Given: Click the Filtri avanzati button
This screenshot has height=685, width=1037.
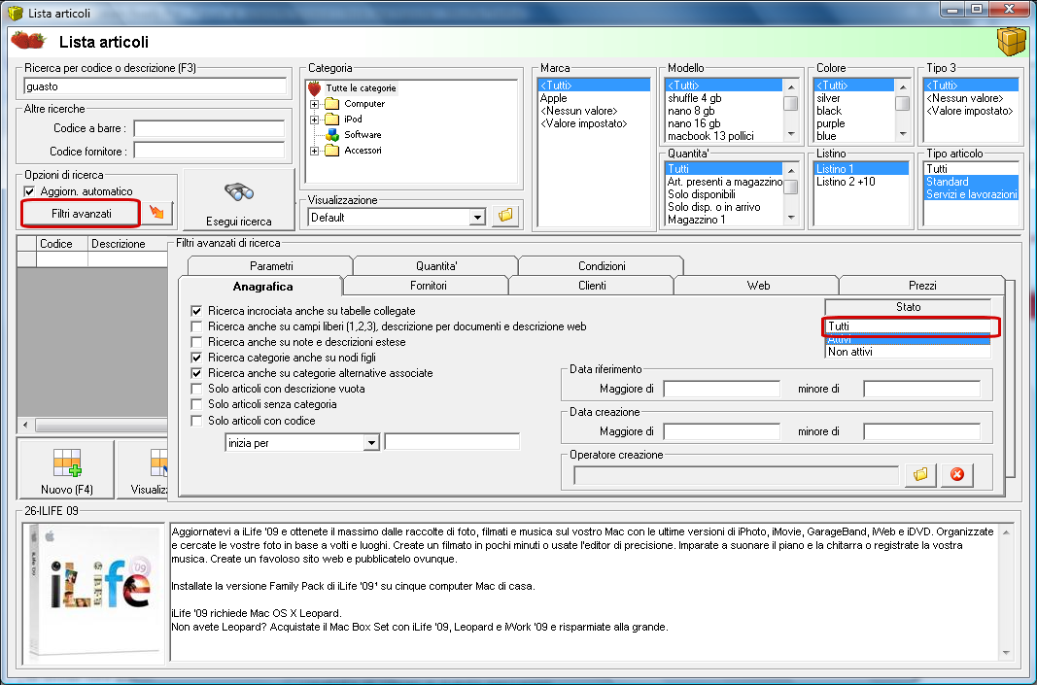Looking at the screenshot, I should 81,214.
